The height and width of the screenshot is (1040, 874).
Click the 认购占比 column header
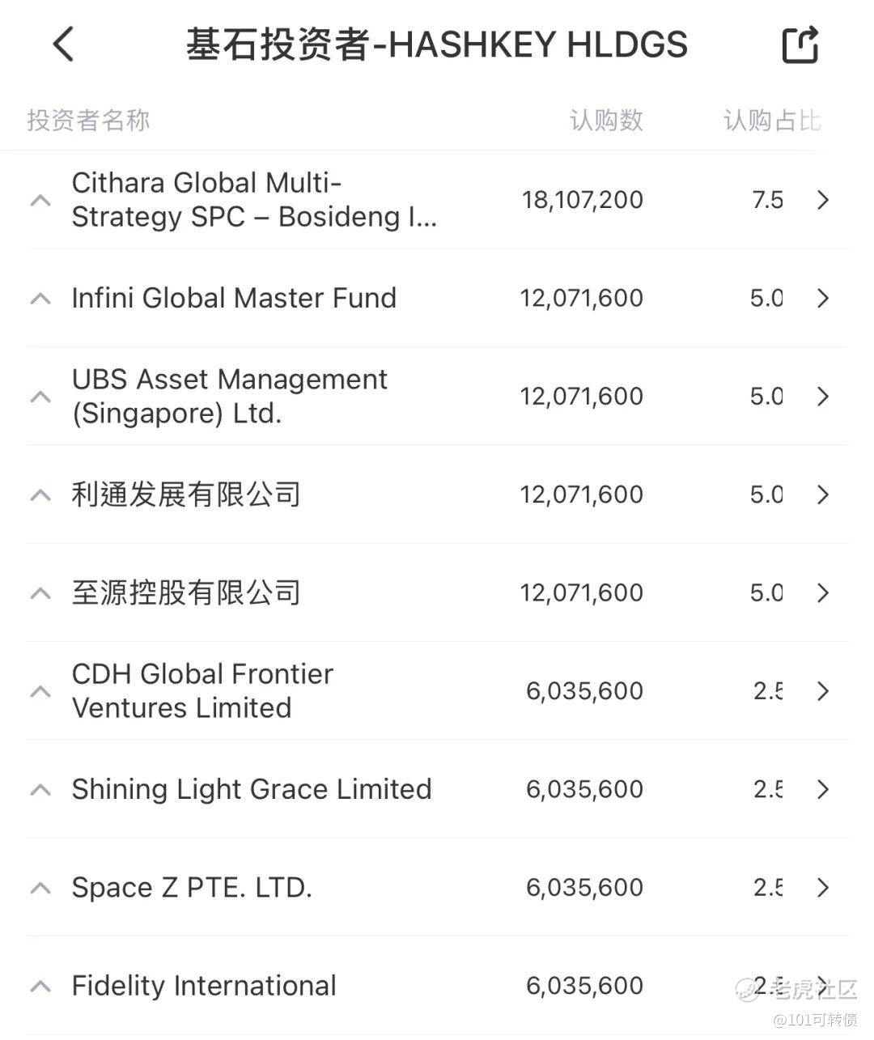tap(771, 121)
